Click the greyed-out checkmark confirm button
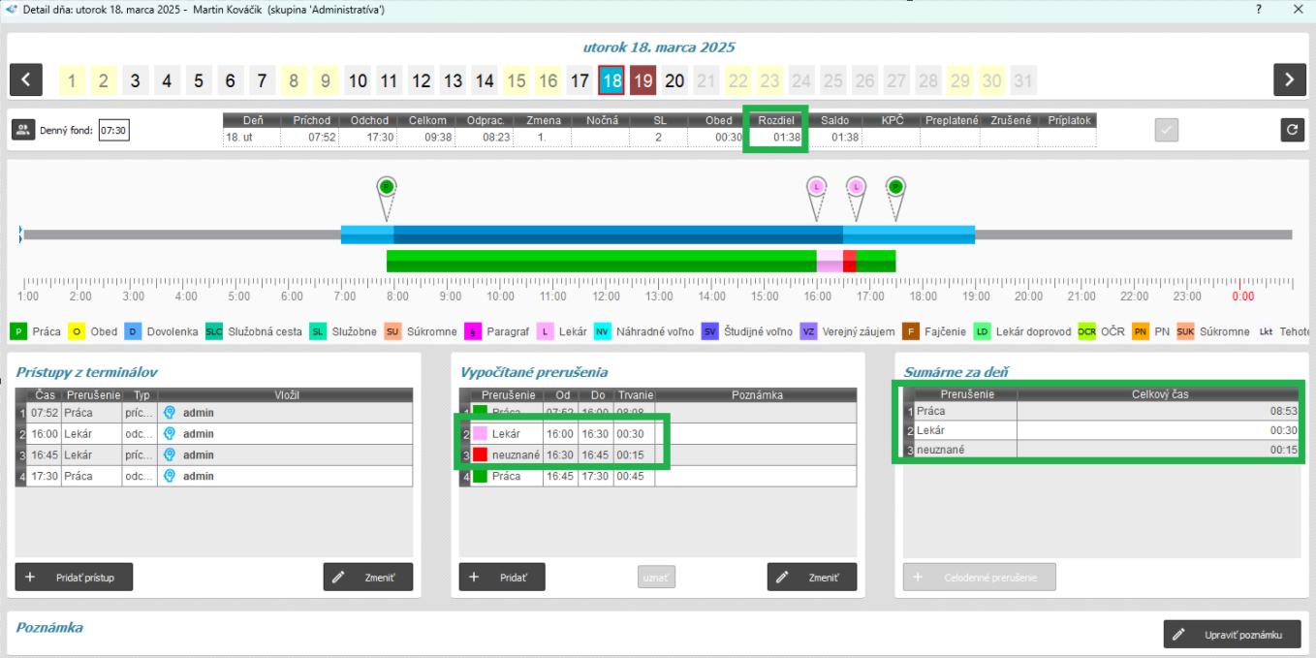 click(1169, 130)
